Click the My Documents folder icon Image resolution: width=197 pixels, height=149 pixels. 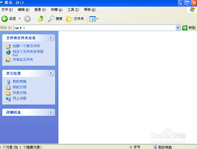tap(8, 87)
